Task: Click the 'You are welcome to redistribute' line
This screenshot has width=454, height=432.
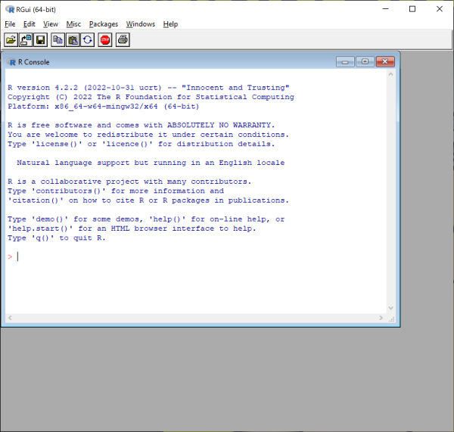Action: [148, 135]
